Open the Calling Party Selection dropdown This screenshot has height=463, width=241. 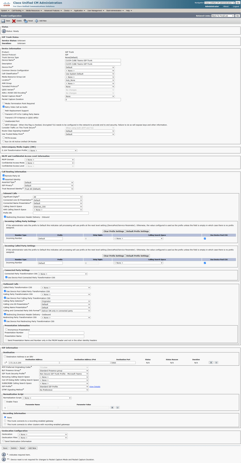point(66,301)
